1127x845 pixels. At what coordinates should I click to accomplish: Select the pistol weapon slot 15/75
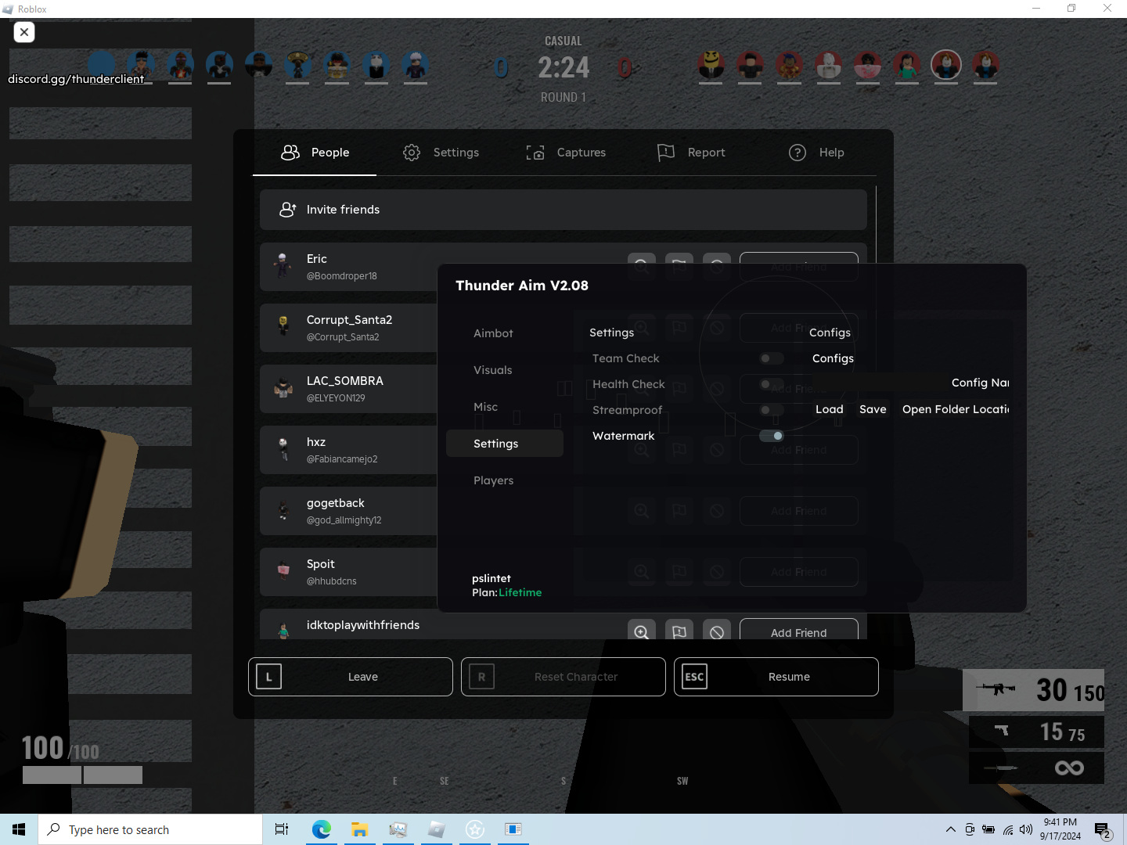[x=1036, y=732]
